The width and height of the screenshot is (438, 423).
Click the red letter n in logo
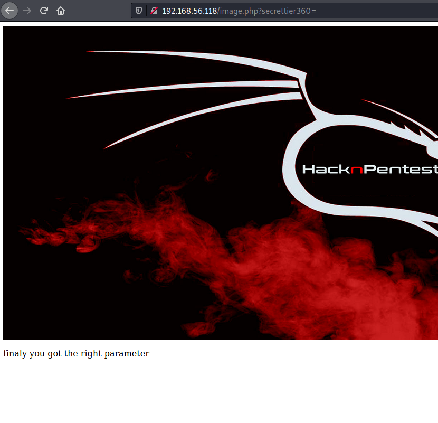click(x=357, y=170)
